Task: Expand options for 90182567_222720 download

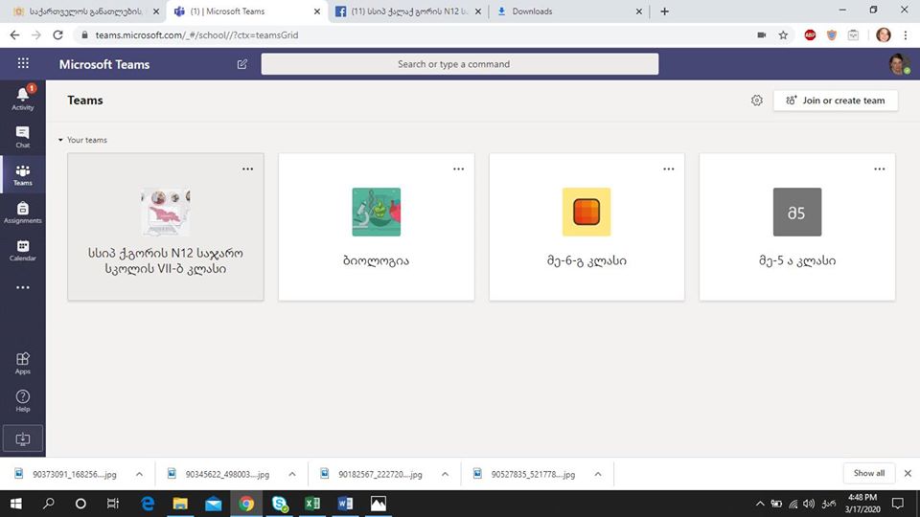Action: coord(446,474)
